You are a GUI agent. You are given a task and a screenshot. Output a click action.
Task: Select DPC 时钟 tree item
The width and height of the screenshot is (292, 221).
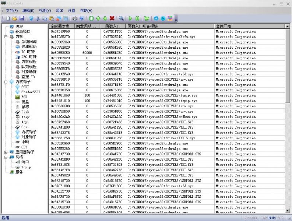pyautogui.click(x=29, y=57)
